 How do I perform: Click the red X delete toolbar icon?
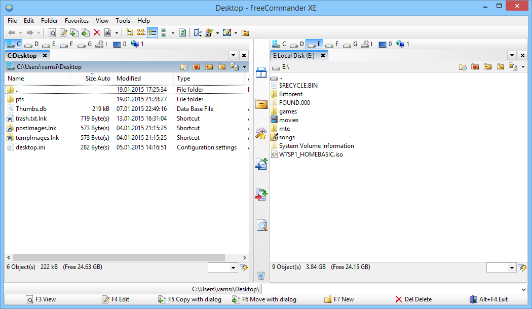tap(97, 33)
